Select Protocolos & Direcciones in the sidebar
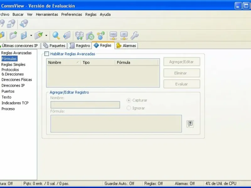Screen dimensions: 251x188 (13, 72)
